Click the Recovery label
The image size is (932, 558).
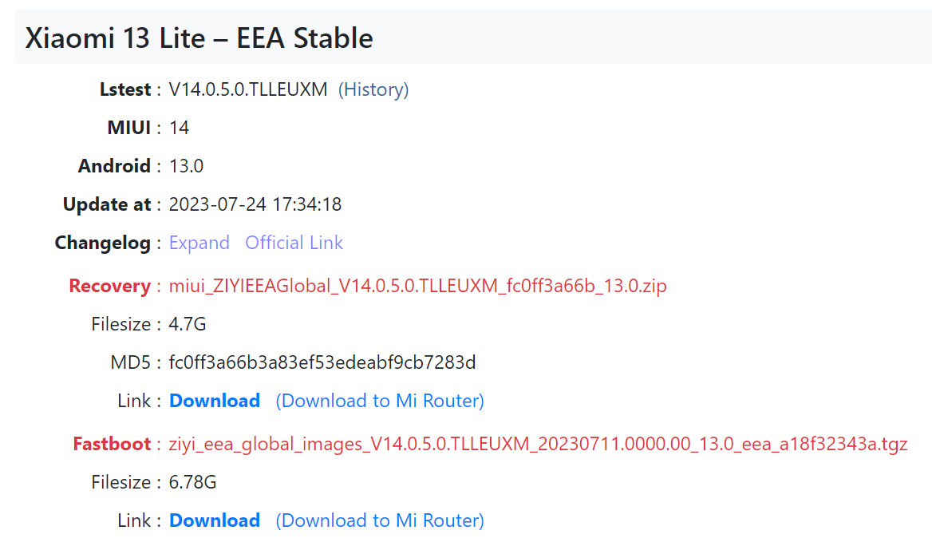[110, 286]
